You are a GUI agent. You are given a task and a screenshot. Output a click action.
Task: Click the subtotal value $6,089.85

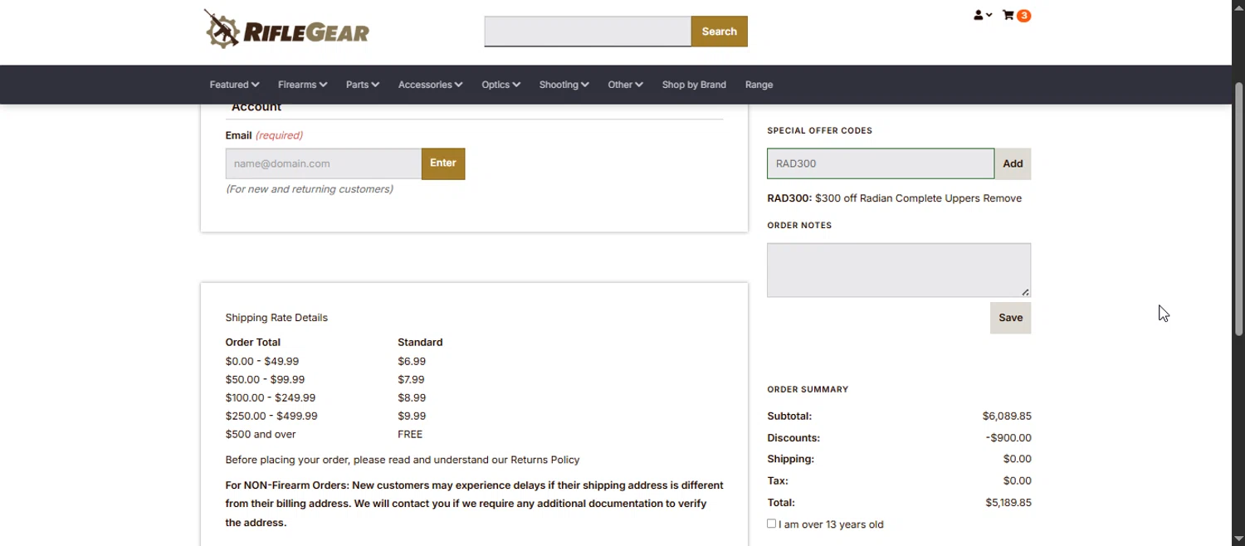click(1007, 417)
